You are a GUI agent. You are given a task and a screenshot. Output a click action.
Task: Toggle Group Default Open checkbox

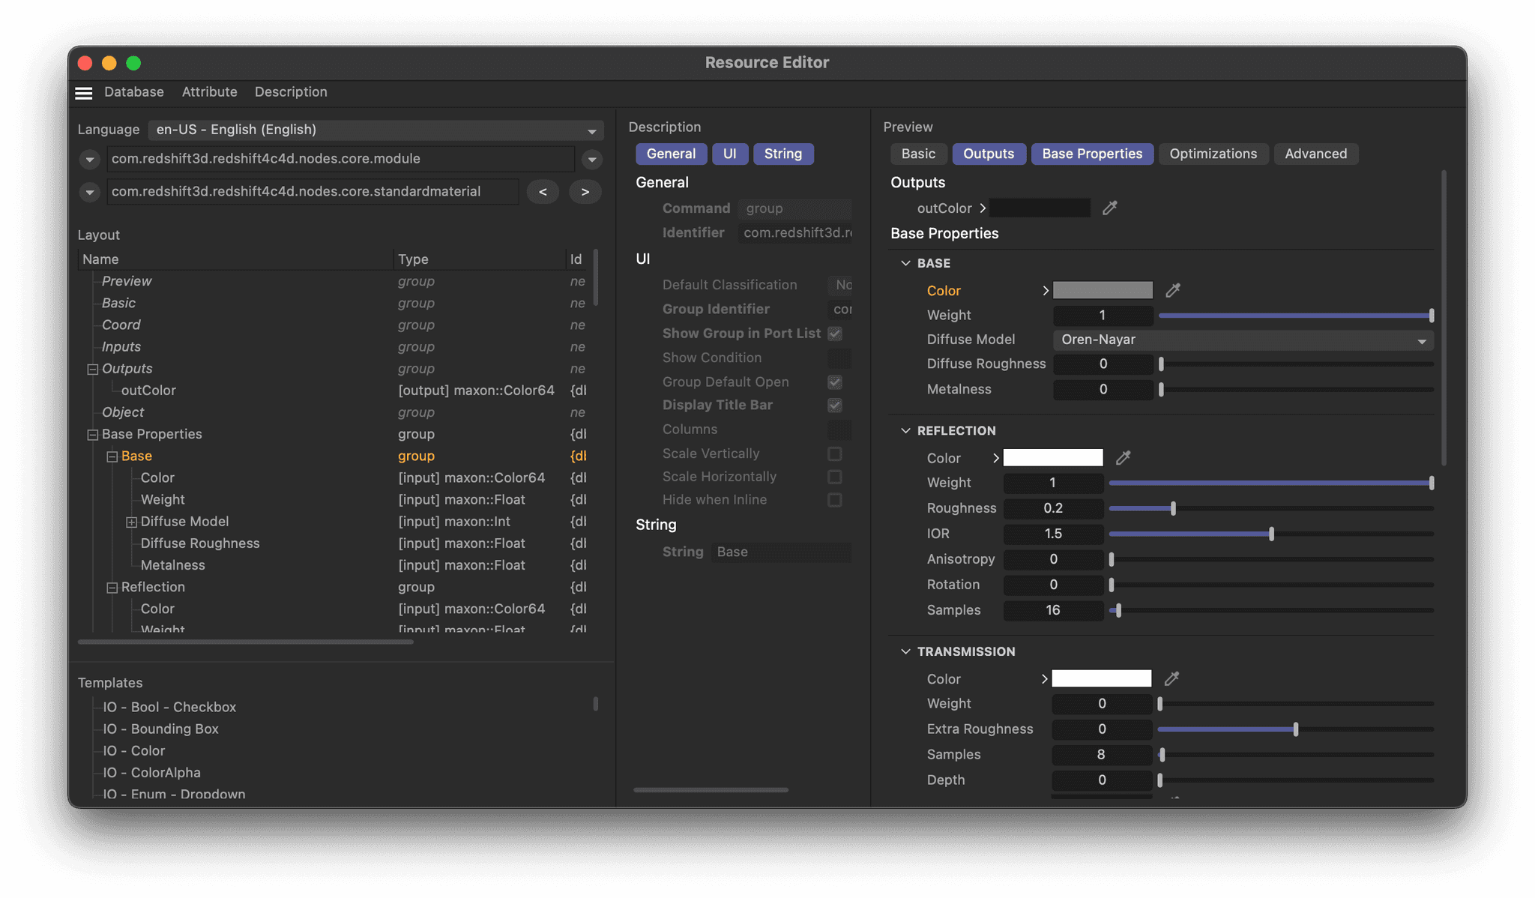[835, 382]
